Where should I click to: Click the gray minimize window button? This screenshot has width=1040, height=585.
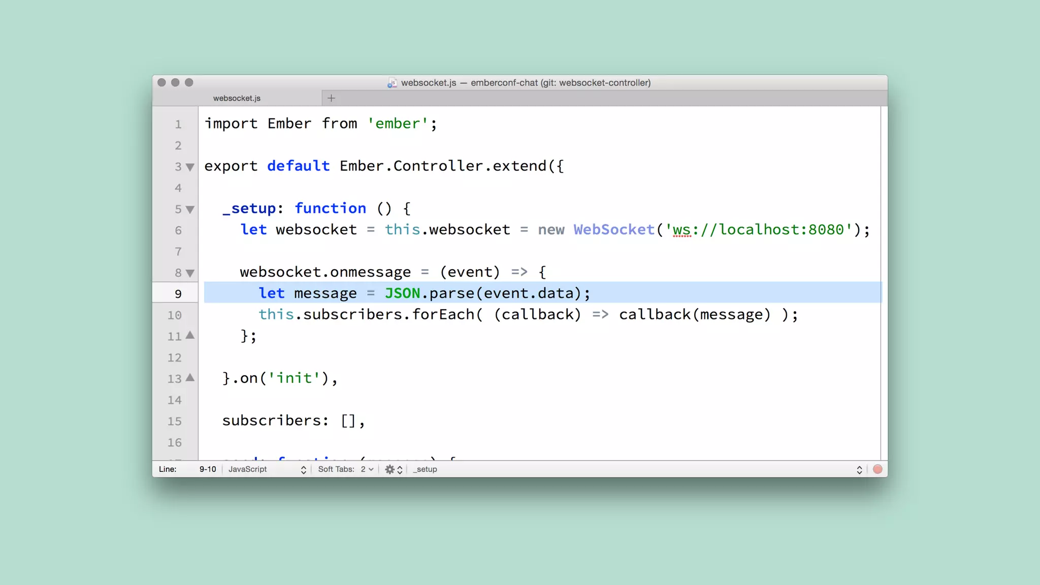tap(175, 82)
